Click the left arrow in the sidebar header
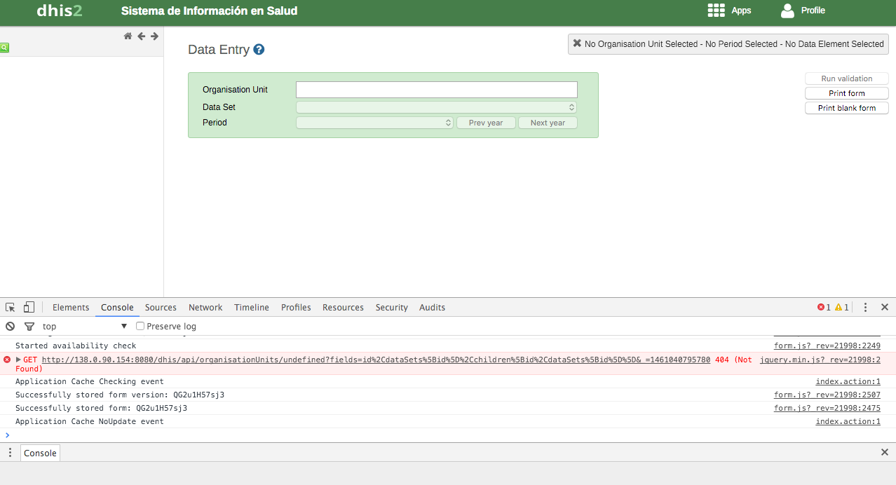The width and height of the screenshot is (896, 485). [141, 36]
